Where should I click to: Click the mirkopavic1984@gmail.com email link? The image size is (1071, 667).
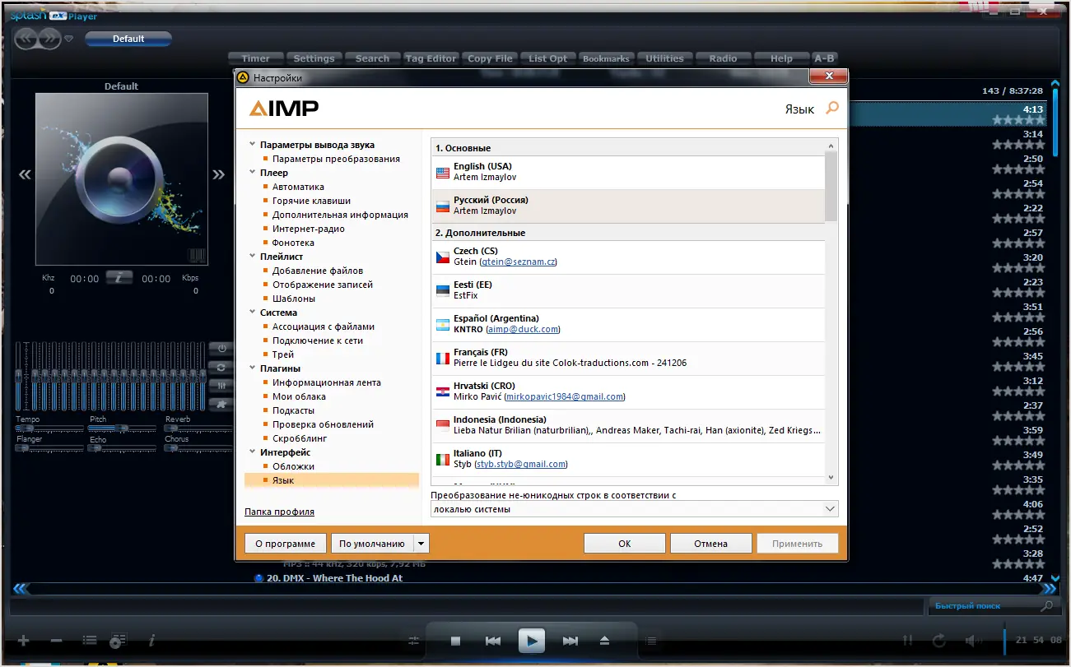565,396
